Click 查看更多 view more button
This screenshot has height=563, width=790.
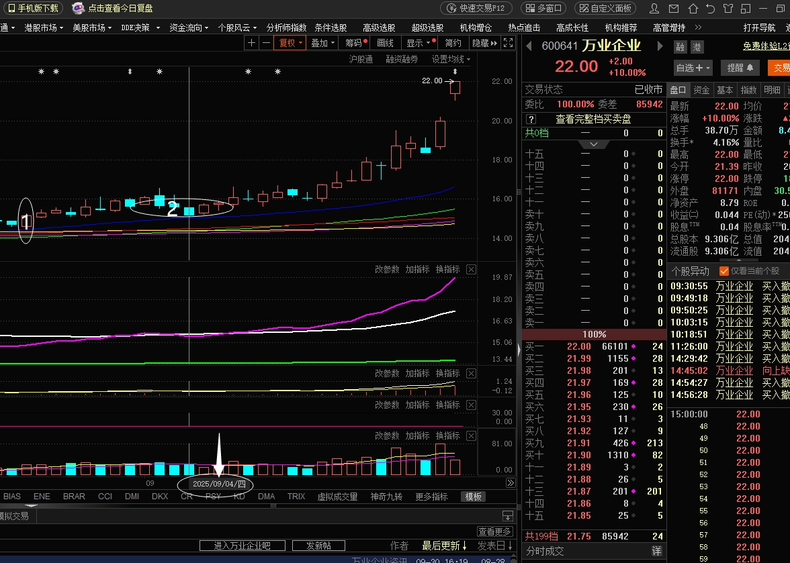pos(494,531)
